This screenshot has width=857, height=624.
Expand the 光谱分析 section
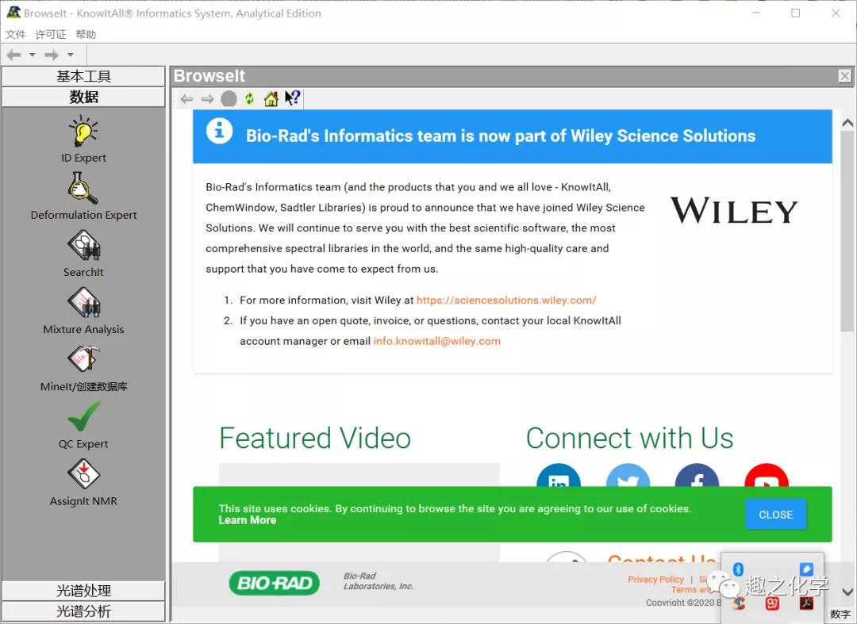[x=83, y=611]
